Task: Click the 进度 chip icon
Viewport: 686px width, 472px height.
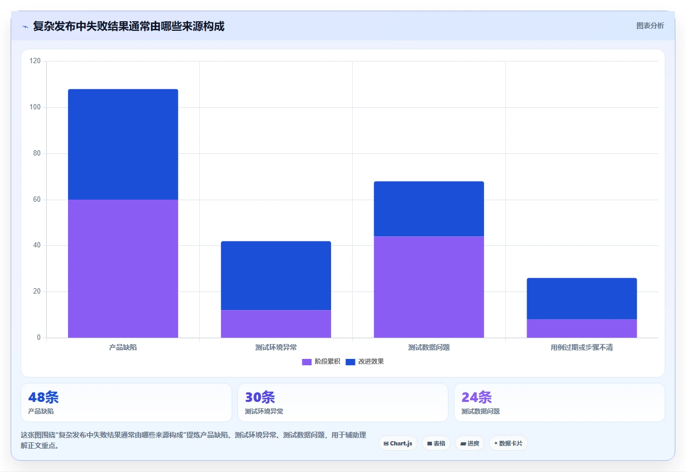Action: [x=463, y=443]
